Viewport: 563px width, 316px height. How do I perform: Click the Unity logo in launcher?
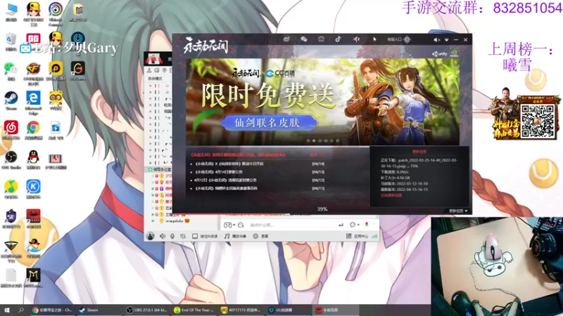tap(439, 54)
